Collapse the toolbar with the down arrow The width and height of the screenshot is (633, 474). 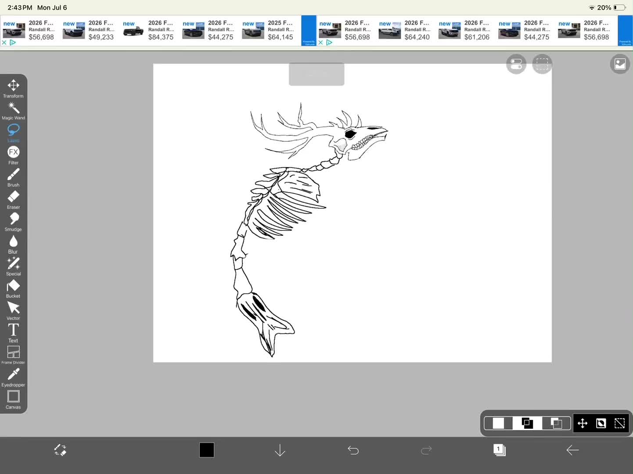coord(280,450)
